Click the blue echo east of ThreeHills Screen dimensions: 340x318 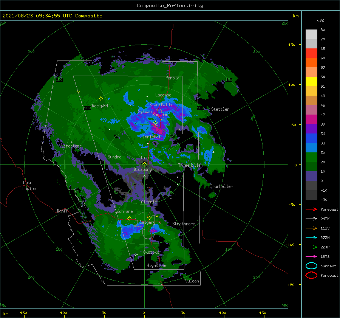coord(209,155)
